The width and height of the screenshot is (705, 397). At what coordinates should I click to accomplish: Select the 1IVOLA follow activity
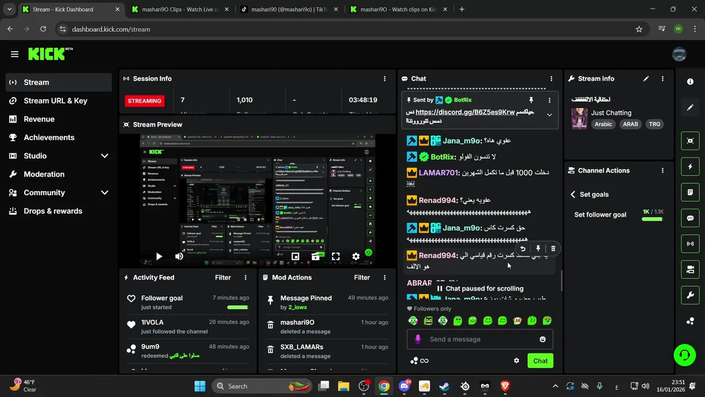(x=188, y=326)
